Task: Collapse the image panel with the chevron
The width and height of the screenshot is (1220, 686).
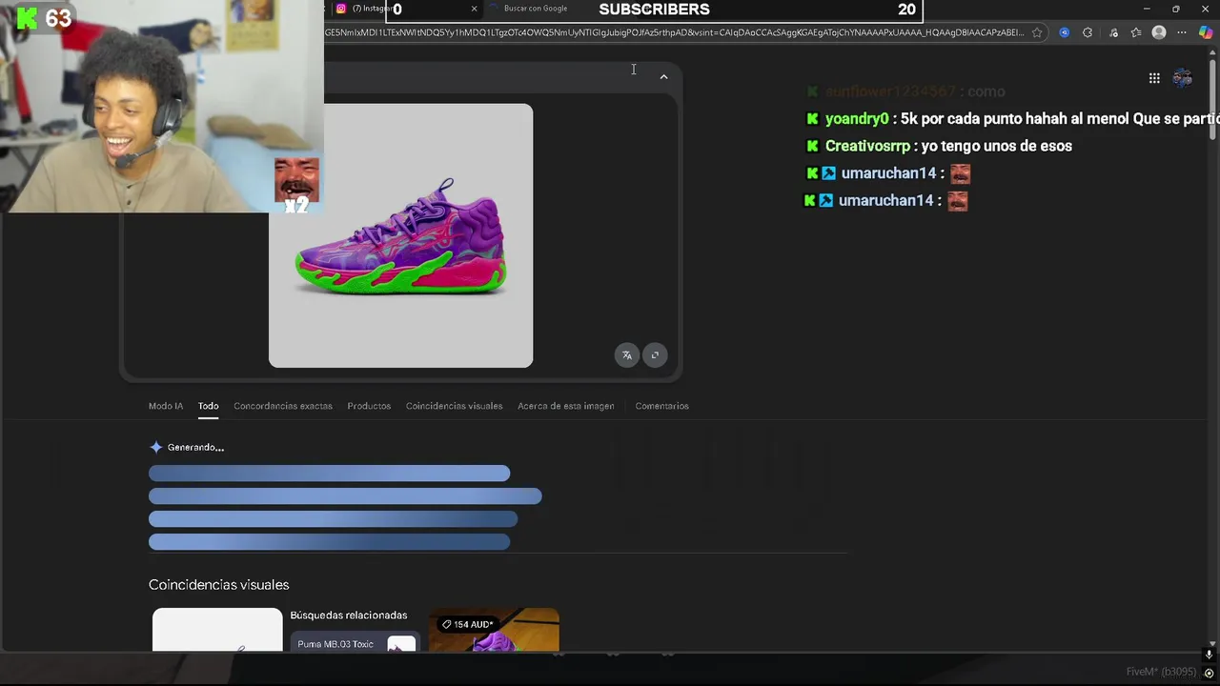Action: (x=663, y=76)
